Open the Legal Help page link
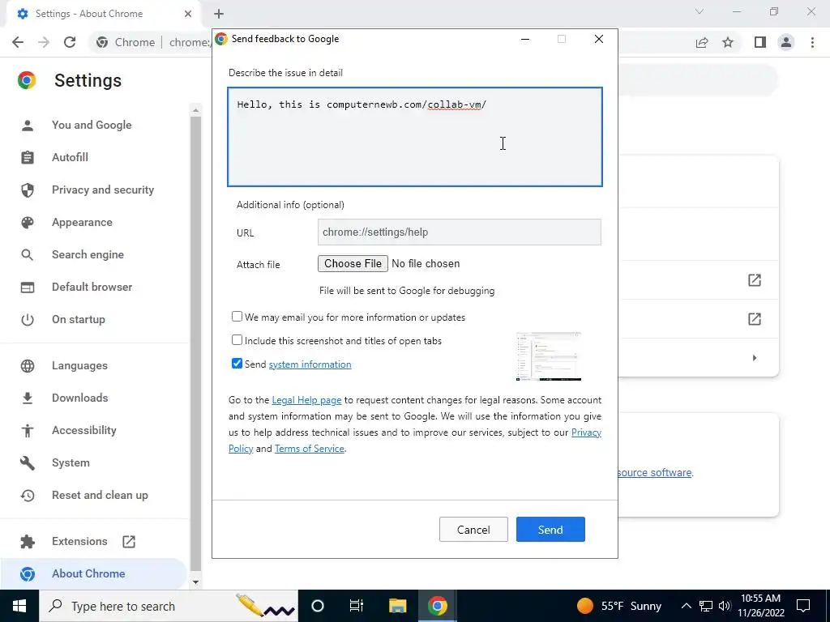The height and width of the screenshot is (622, 830). coord(306,400)
